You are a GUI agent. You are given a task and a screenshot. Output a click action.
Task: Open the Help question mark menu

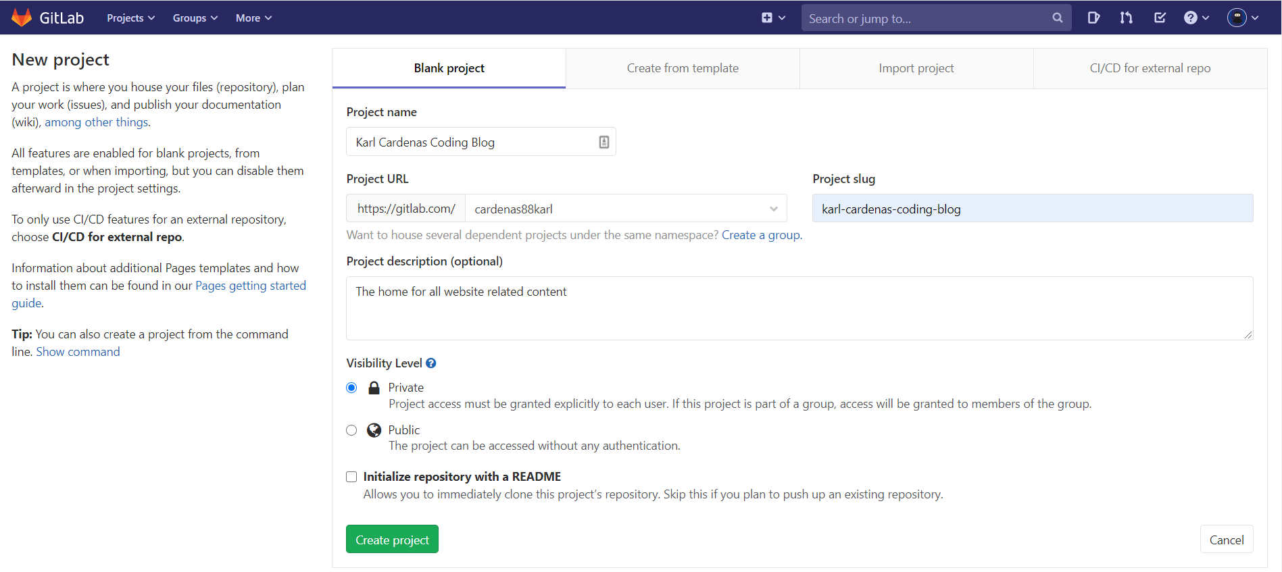click(x=1195, y=18)
